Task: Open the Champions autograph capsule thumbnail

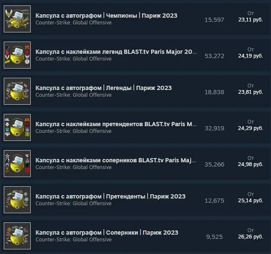Action: [17, 19]
